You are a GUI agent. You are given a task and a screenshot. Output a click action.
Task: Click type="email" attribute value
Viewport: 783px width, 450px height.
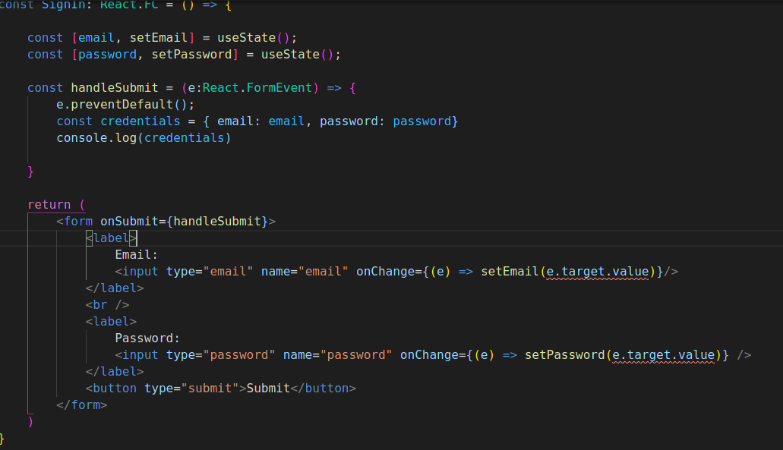pos(228,272)
